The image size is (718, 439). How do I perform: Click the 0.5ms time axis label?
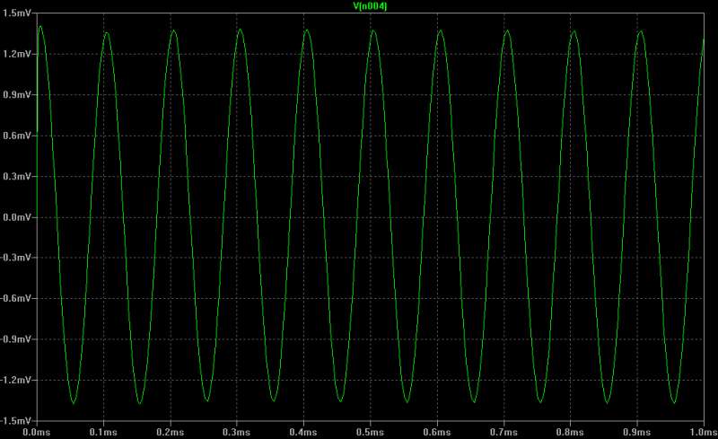(x=370, y=432)
